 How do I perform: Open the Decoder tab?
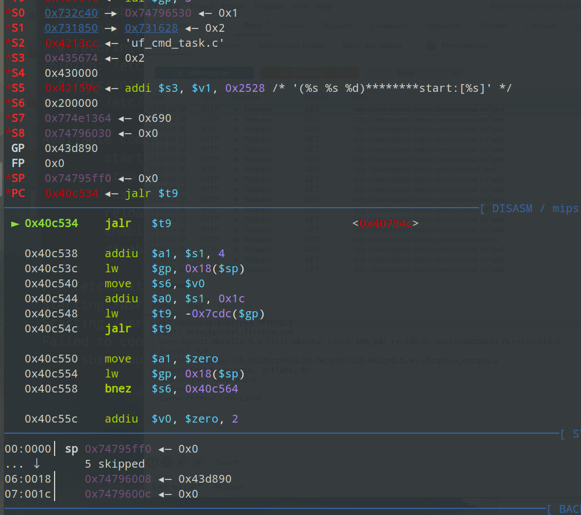click(x=493, y=26)
